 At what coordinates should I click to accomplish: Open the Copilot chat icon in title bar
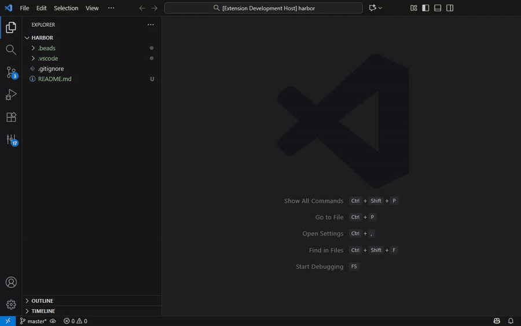point(372,8)
